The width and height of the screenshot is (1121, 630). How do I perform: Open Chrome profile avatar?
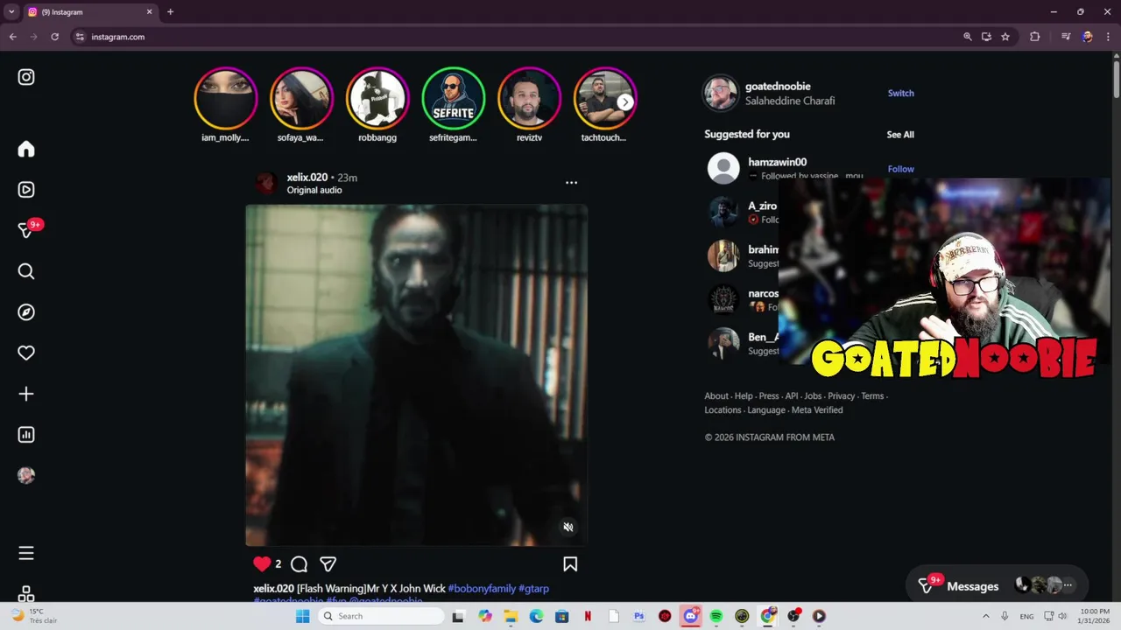coord(1087,37)
